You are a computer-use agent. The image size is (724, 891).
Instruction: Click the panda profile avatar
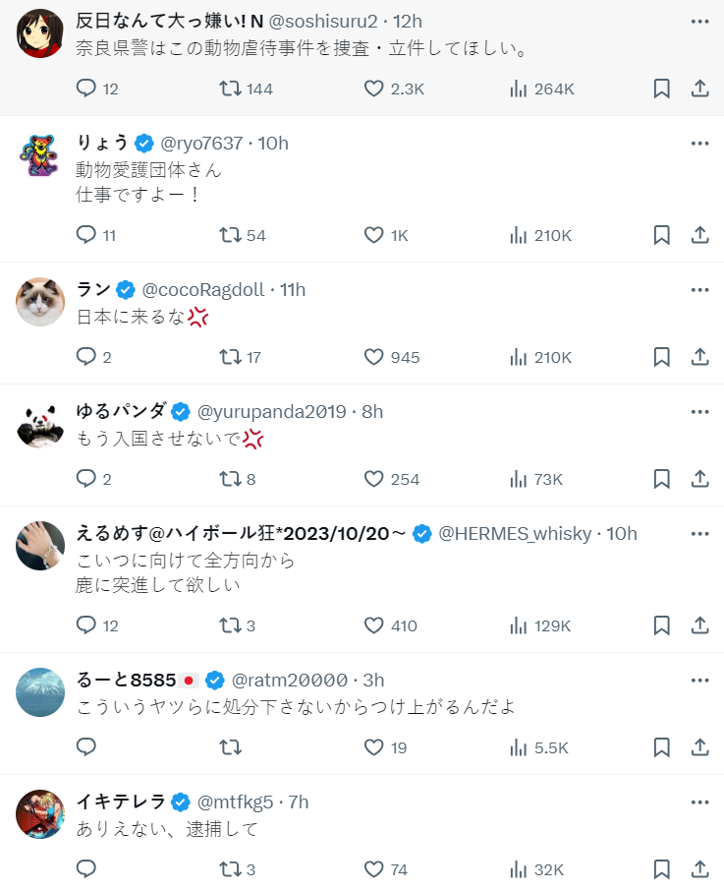40,424
